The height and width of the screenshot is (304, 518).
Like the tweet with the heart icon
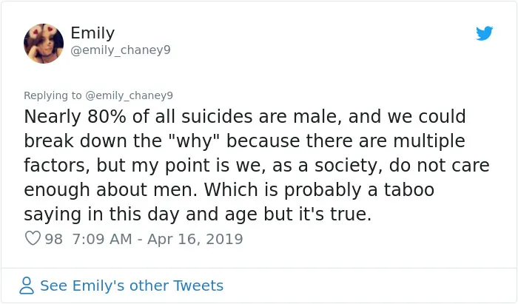33,238
